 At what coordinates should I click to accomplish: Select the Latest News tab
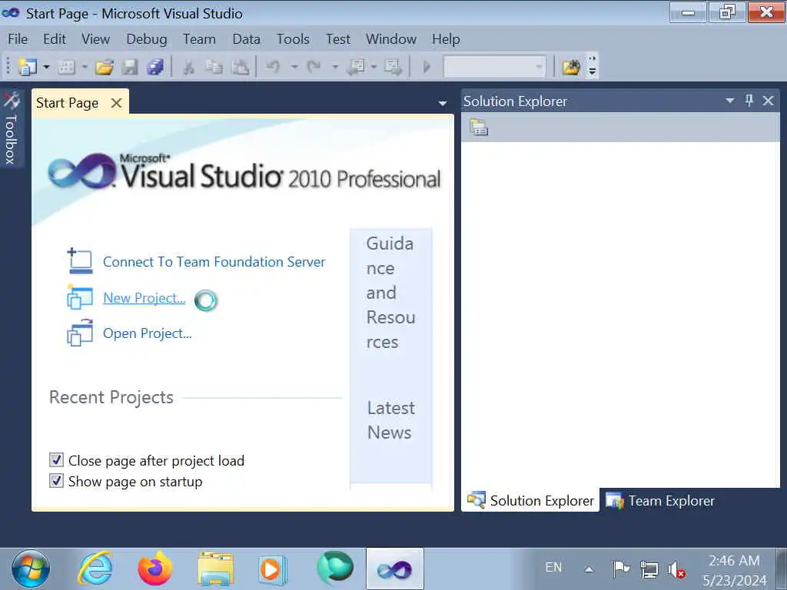pos(390,420)
